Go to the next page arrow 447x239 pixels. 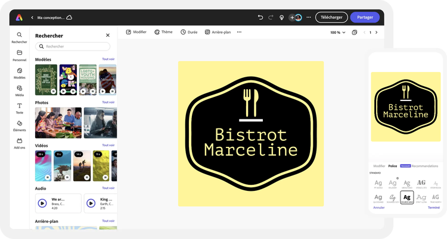[x=376, y=33]
